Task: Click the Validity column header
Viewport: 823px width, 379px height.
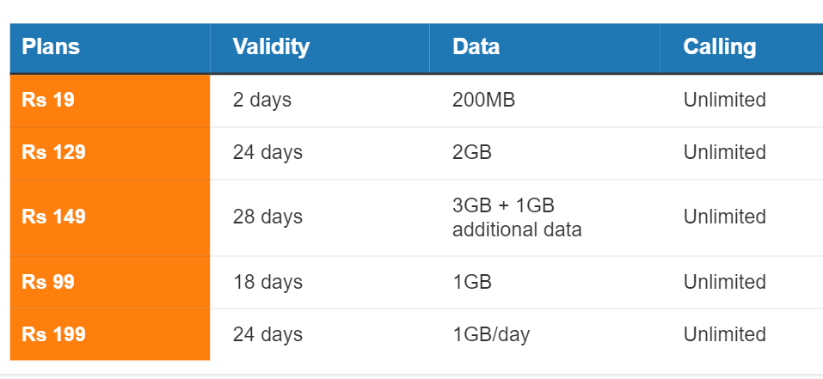Action: (271, 47)
